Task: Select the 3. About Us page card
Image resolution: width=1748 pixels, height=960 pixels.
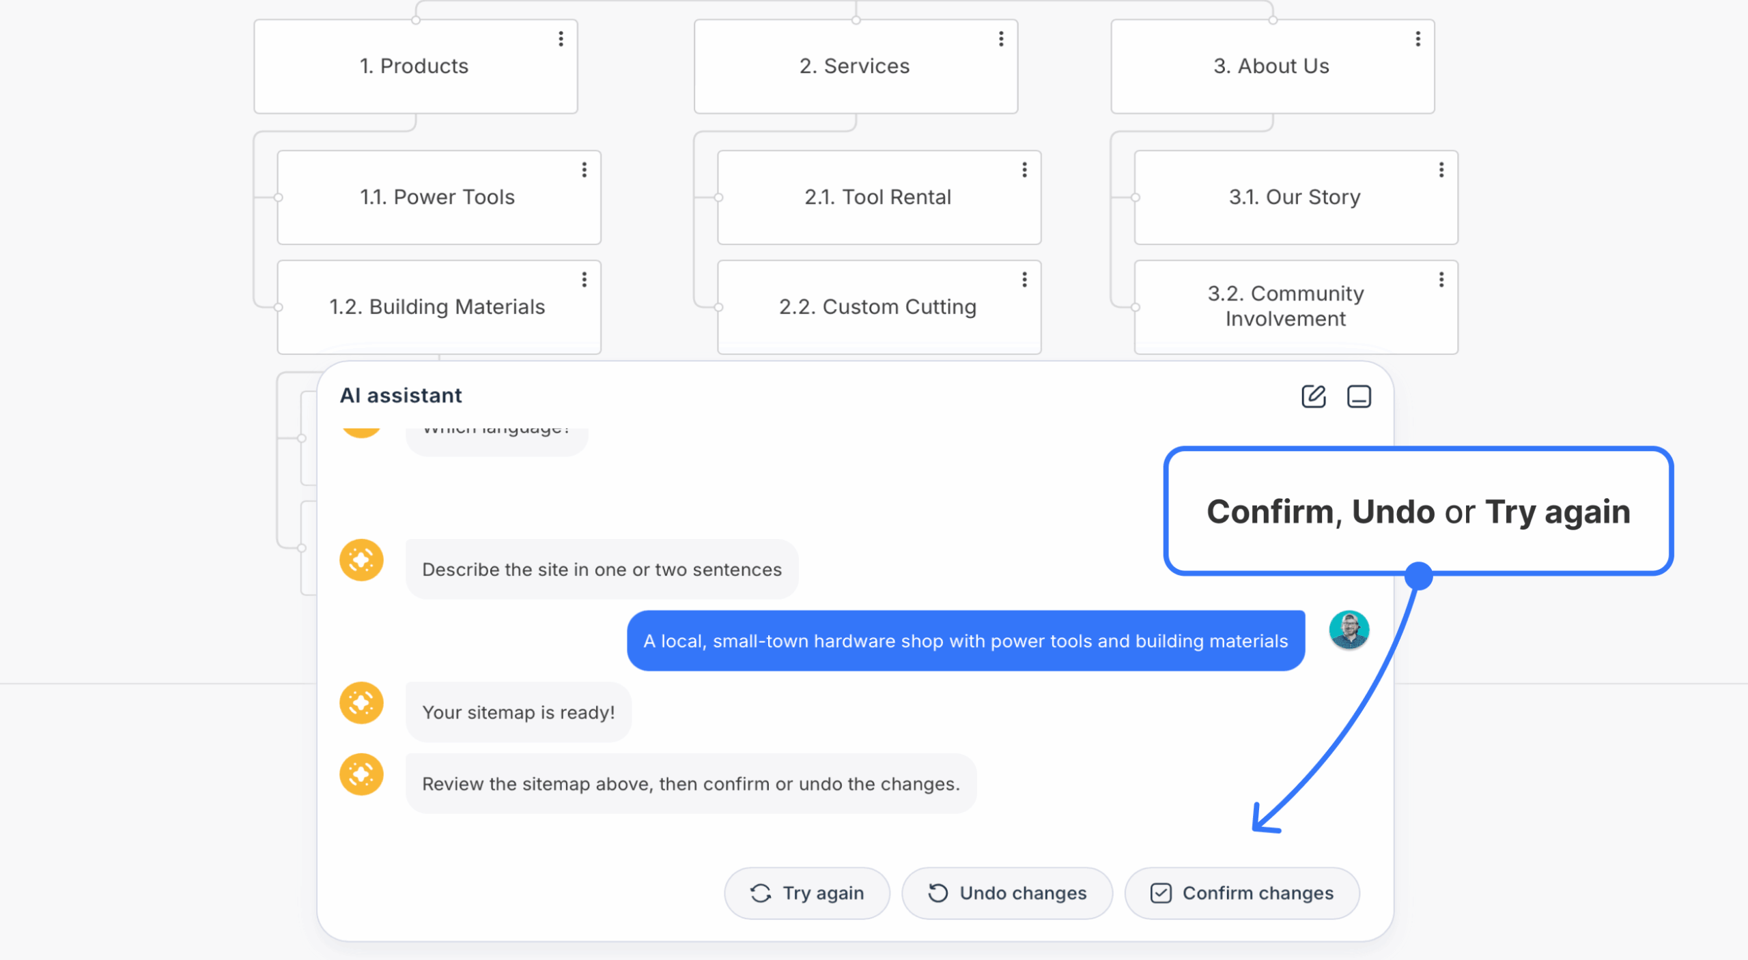Action: (1272, 66)
